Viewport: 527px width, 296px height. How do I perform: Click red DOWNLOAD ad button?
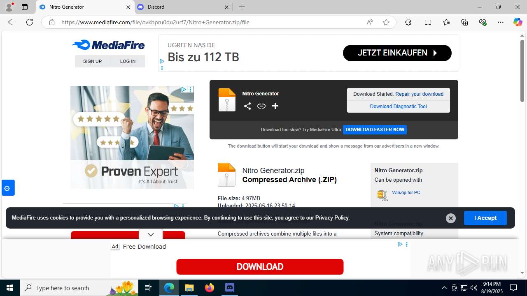click(x=260, y=267)
